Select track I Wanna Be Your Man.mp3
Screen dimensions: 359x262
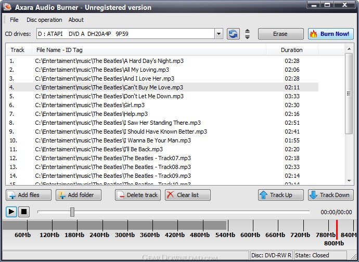coord(163,140)
